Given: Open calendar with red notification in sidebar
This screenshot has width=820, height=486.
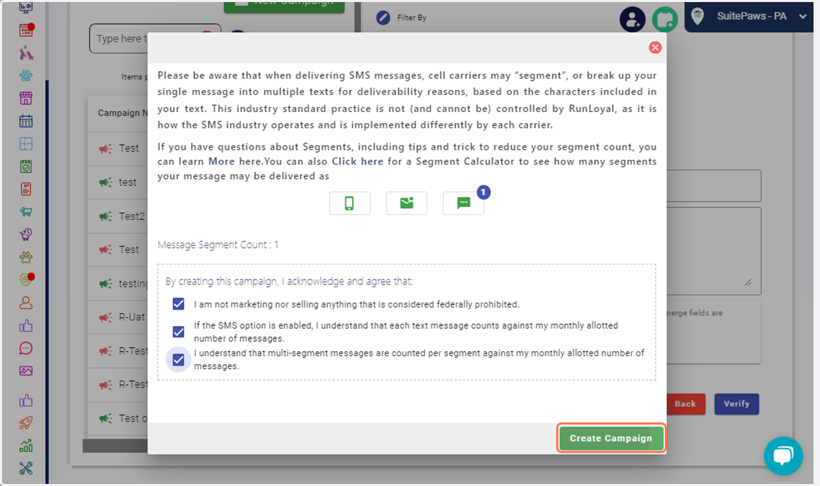Looking at the screenshot, I should (26, 30).
